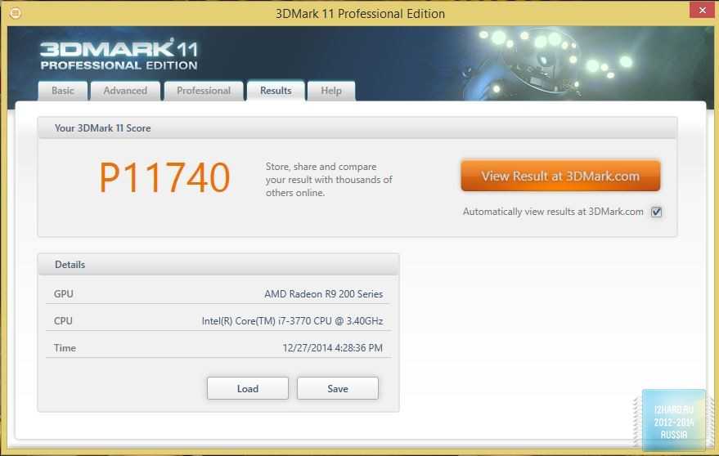719x456 pixels.
Task: Switch to the Basic tab
Action: (x=63, y=91)
